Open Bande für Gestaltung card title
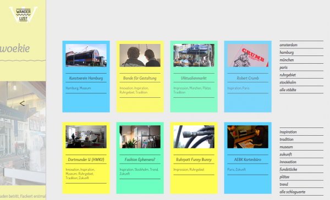The width and height of the screenshot is (330, 200). click(x=140, y=78)
